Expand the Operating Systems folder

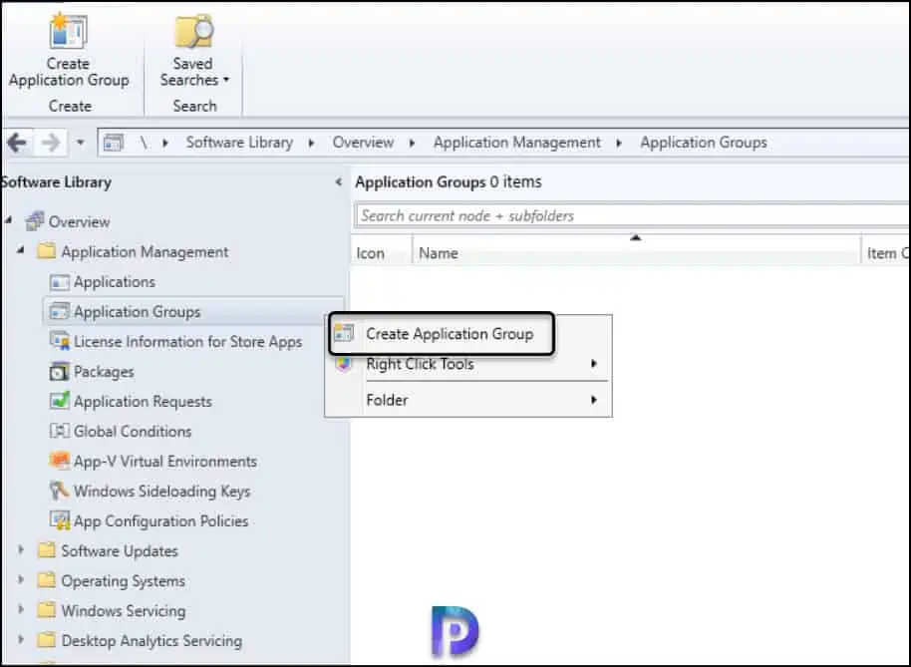tap(21, 579)
